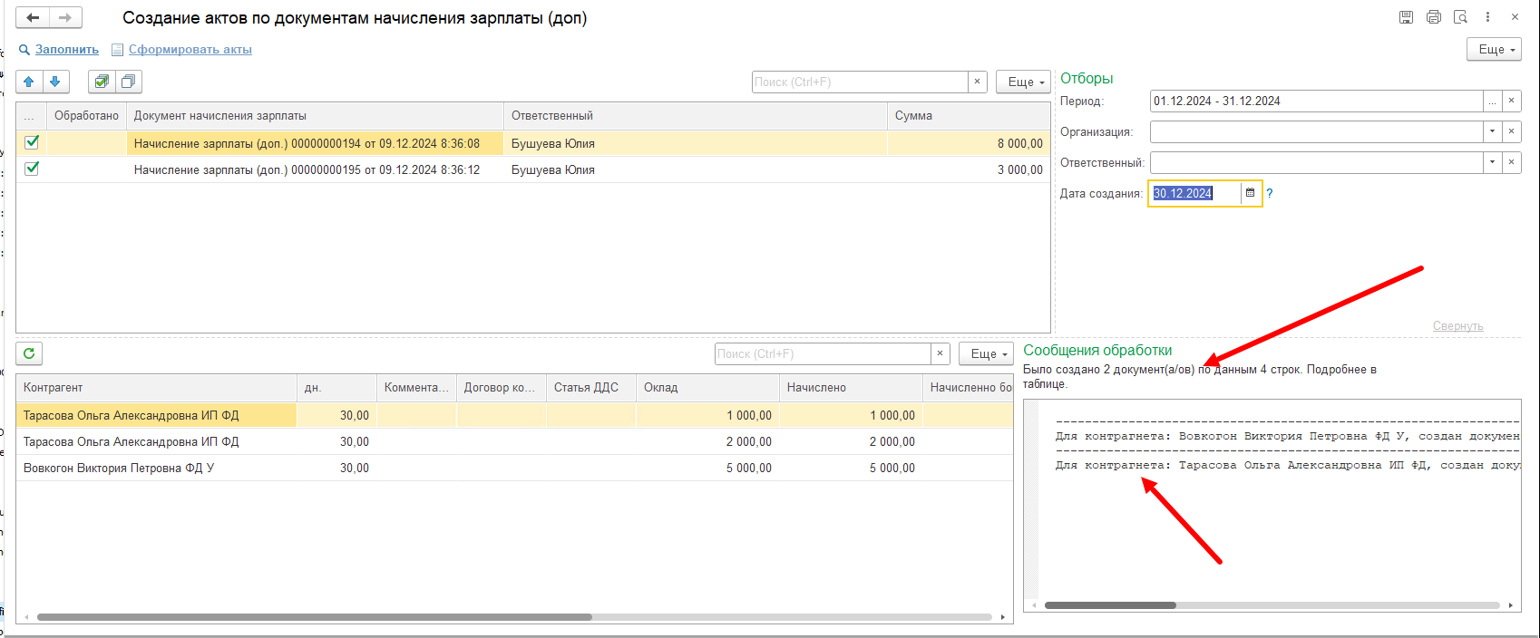Open the Организация dropdown list
Image resolution: width=1540 pixels, height=638 pixels.
1492,131
